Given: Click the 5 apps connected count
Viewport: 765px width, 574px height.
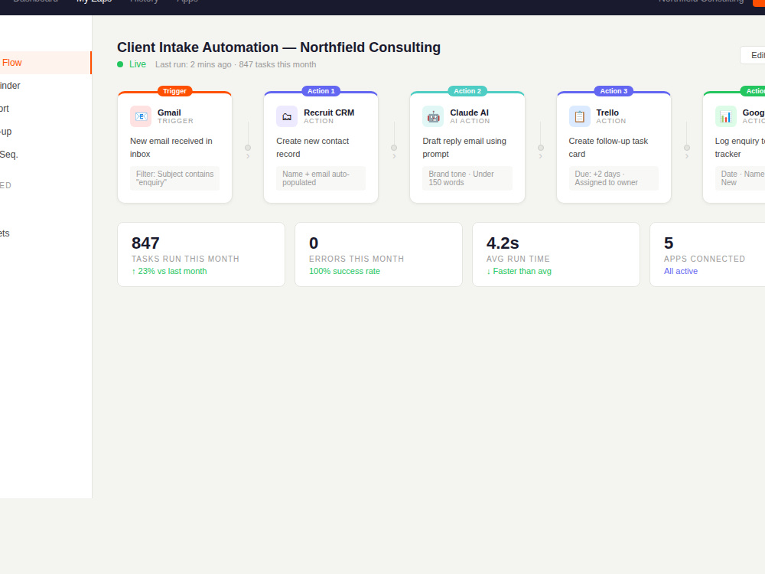Looking at the screenshot, I should (669, 243).
